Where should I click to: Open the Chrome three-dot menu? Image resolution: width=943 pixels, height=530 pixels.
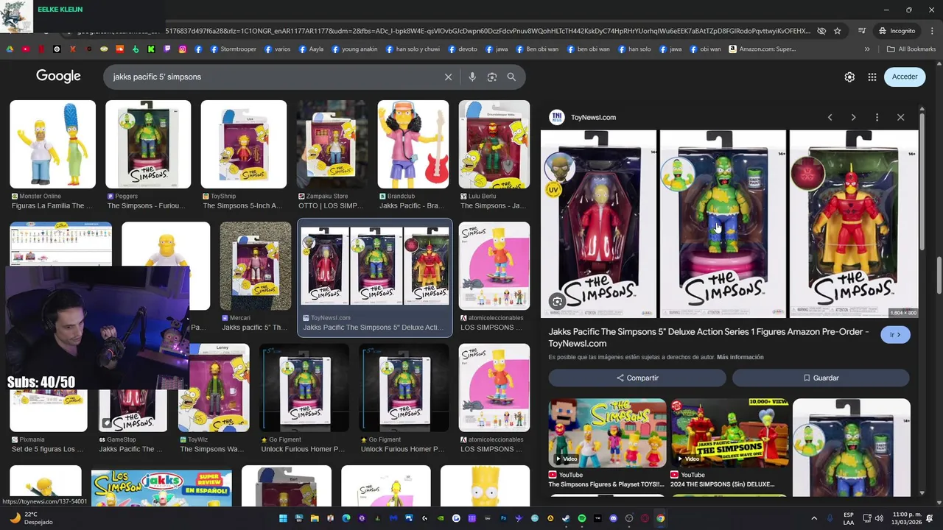(930, 31)
